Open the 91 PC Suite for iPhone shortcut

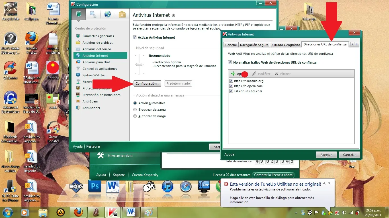(x=11, y=190)
